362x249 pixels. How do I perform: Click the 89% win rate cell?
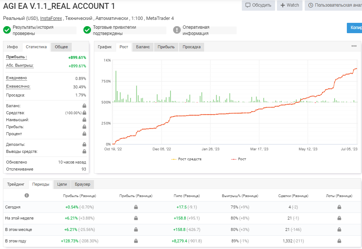tap(240, 241)
